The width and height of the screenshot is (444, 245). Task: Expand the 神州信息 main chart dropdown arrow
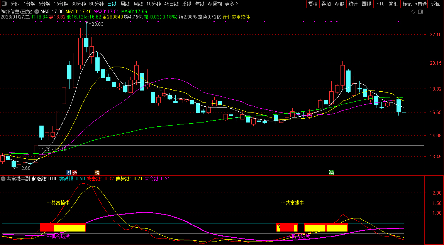click(x=36, y=12)
